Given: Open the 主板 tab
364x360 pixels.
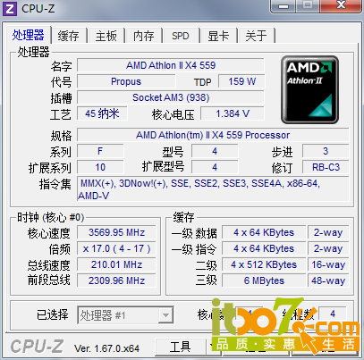Looking at the screenshot, I should point(106,36).
